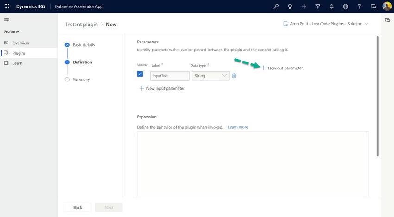The image size is (394, 217).
Task: Open the Learn sidebar item
Action: pos(17,63)
